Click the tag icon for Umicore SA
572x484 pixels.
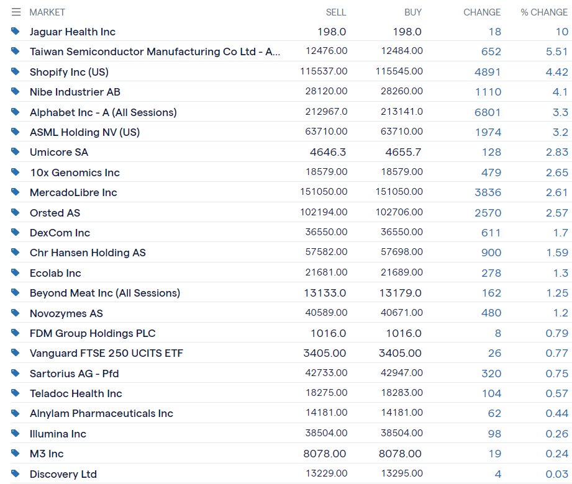tap(16, 151)
